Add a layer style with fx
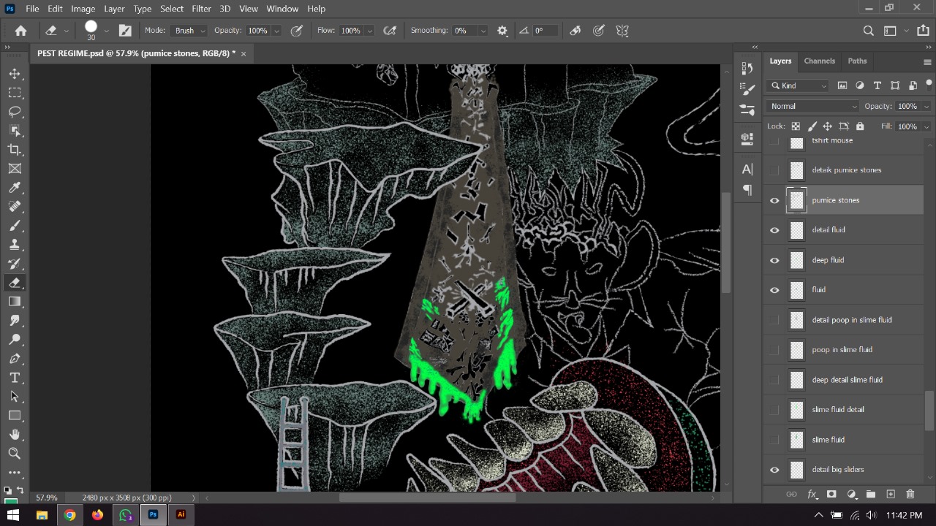The height and width of the screenshot is (526, 936). click(x=812, y=495)
